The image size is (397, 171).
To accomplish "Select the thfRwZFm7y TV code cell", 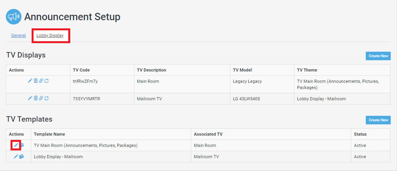I will point(102,84).
